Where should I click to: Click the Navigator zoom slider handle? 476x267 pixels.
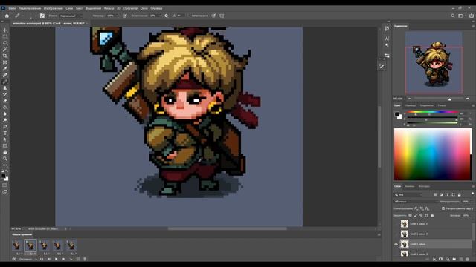(x=449, y=99)
